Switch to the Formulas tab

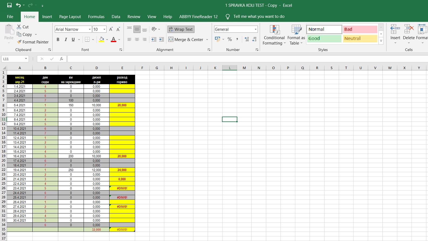(x=96, y=16)
